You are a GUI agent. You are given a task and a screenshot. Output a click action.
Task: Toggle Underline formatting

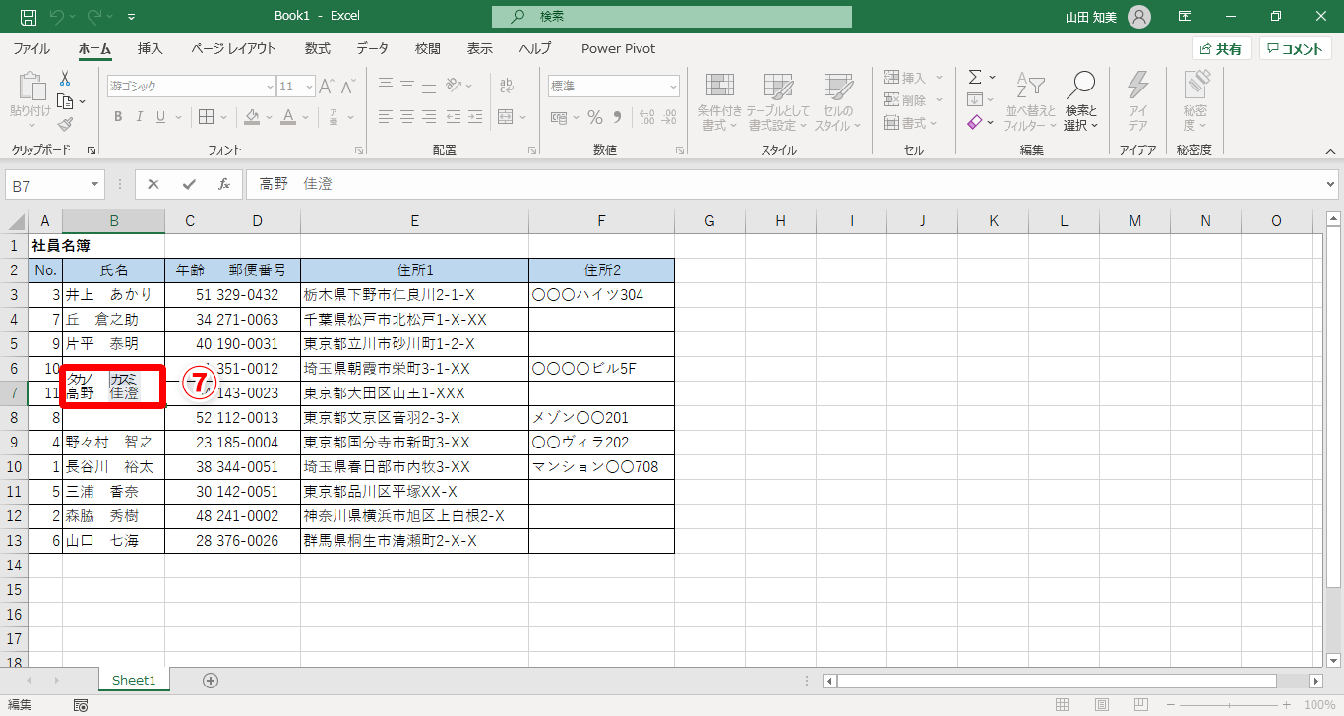(161, 117)
